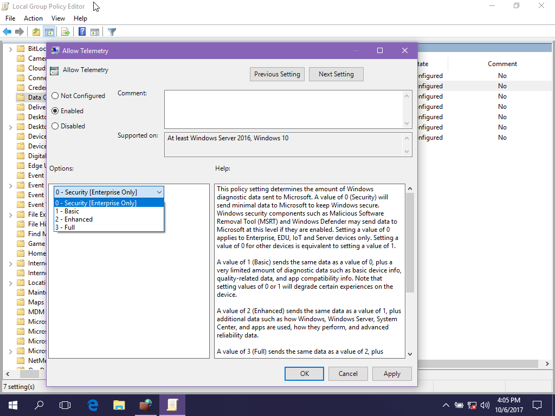Show hidden tray icons chevron
The height and width of the screenshot is (416, 555).
(x=446, y=405)
